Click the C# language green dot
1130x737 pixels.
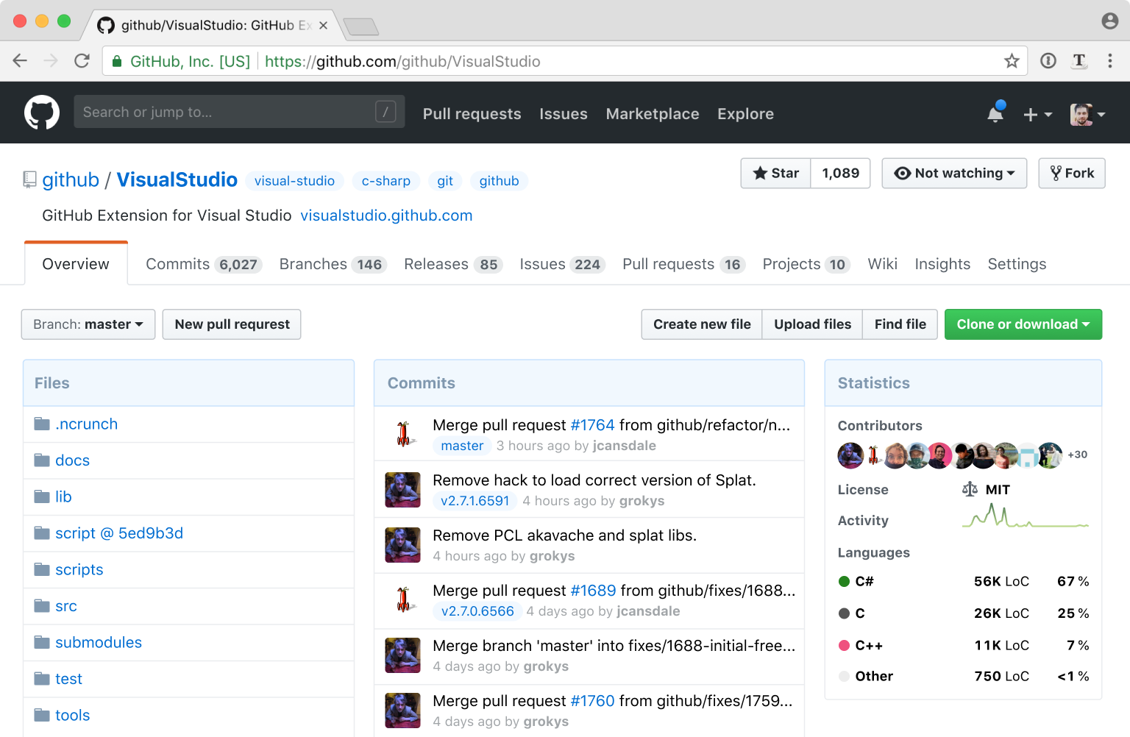point(845,582)
